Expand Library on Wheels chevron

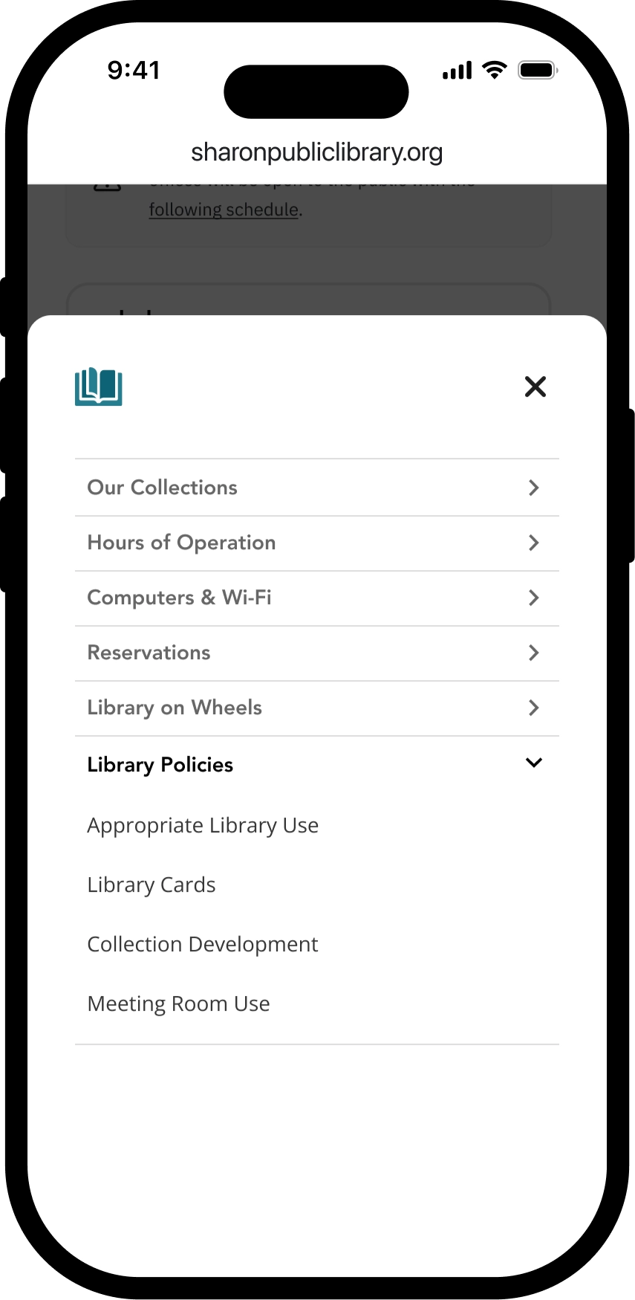coord(533,708)
